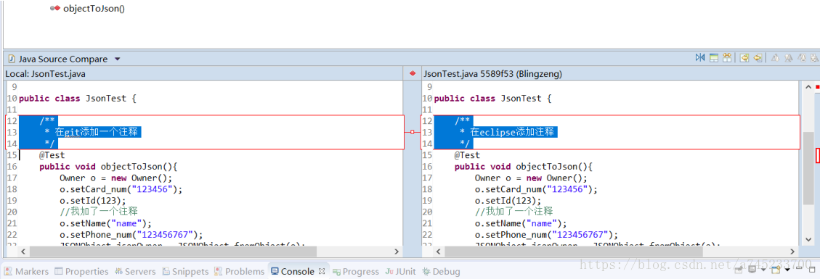820x279 pixels.
Task: Copy current change from right to left
Action: coord(758,58)
